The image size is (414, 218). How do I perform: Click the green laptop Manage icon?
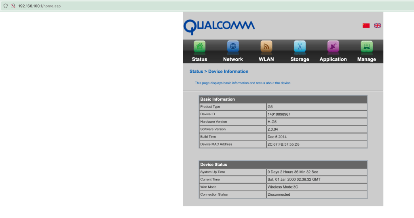[366, 47]
